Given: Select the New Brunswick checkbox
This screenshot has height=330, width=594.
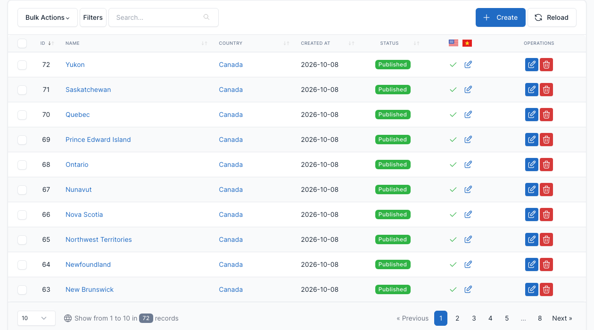Looking at the screenshot, I should click(x=22, y=290).
